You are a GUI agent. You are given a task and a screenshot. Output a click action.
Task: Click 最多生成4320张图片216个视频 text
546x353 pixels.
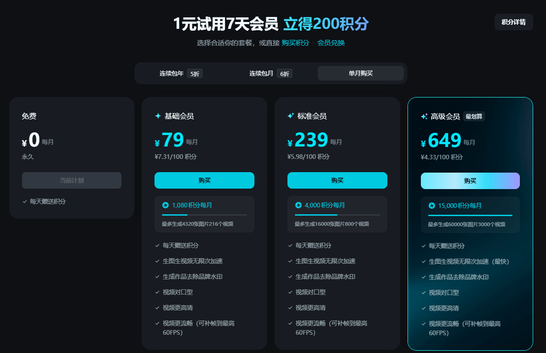[198, 224]
